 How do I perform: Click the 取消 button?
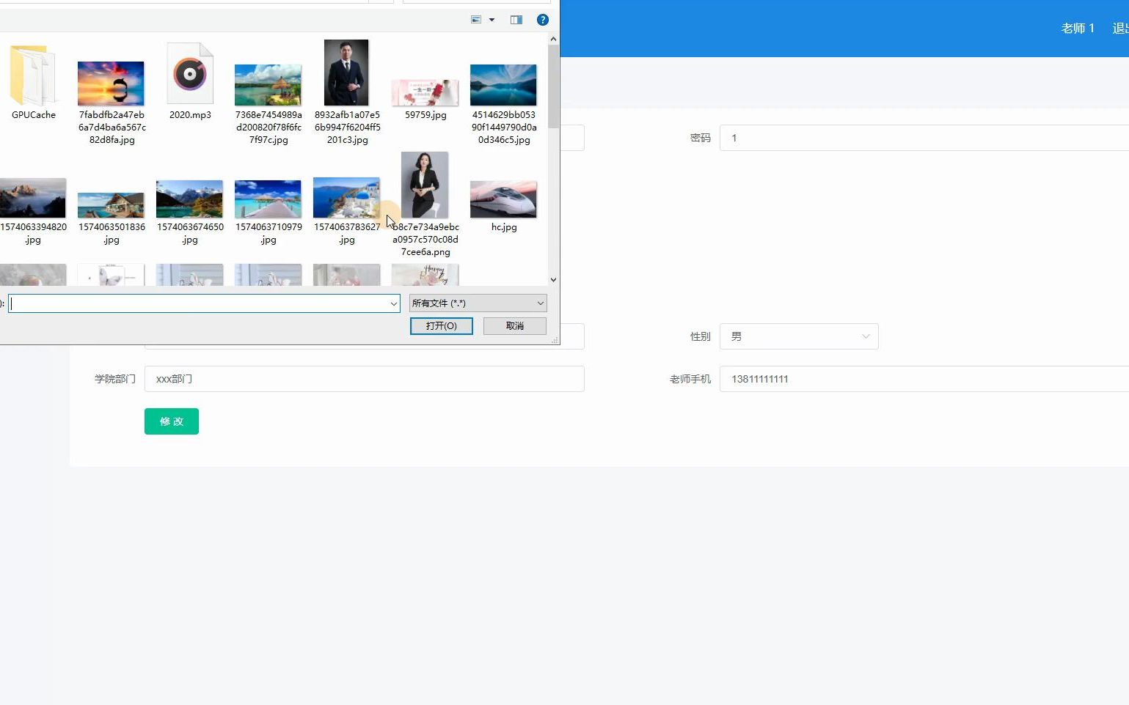click(515, 326)
